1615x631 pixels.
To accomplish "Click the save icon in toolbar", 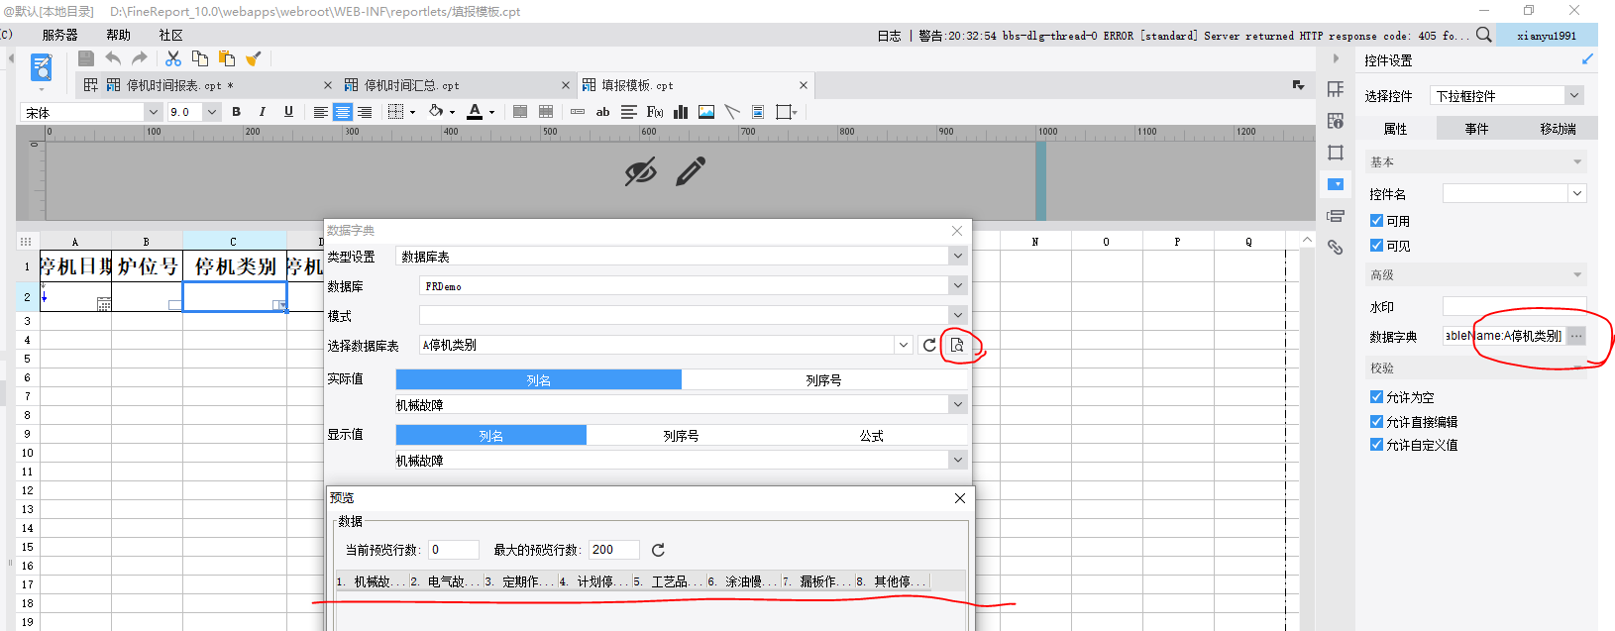I will pyautogui.click(x=86, y=58).
